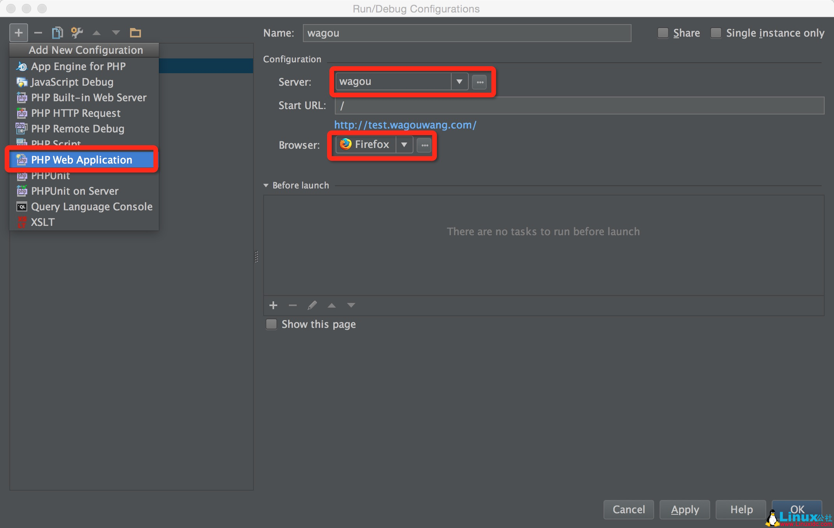Check Single instance only option
This screenshot has width=834, height=528.
click(x=716, y=33)
